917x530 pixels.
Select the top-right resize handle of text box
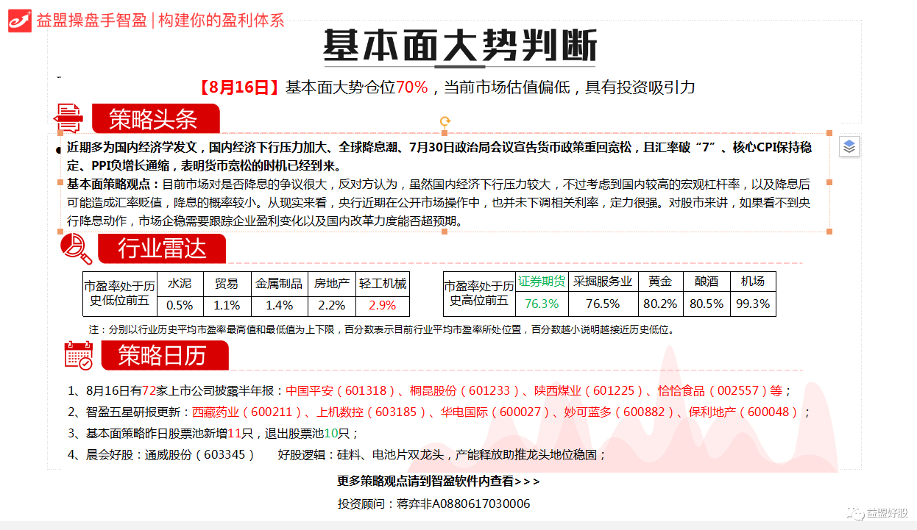829,133
